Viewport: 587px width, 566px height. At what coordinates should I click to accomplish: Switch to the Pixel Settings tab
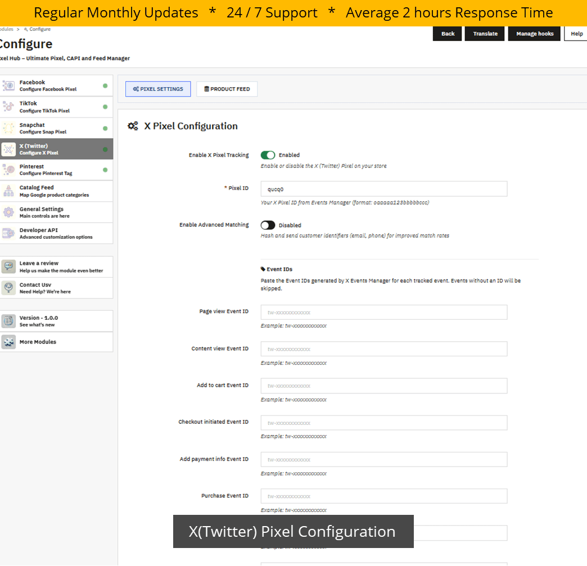[x=158, y=89]
